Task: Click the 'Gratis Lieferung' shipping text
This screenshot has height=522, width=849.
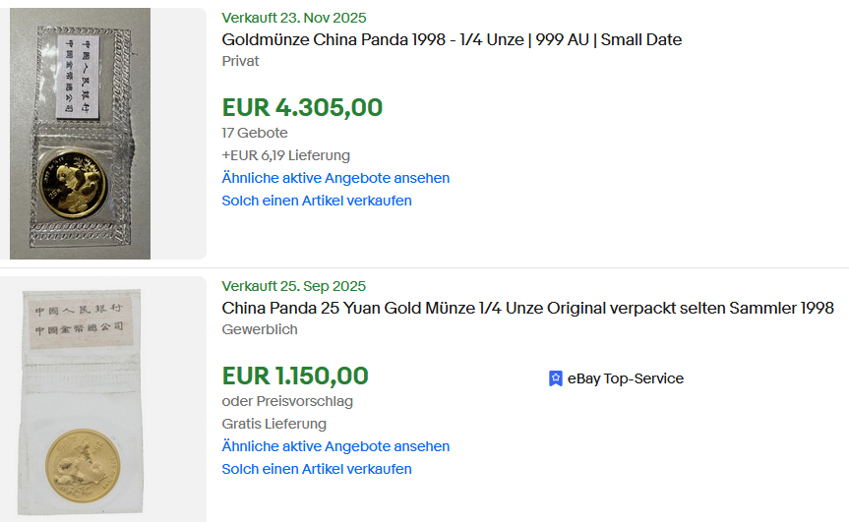Action: click(x=273, y=424)
